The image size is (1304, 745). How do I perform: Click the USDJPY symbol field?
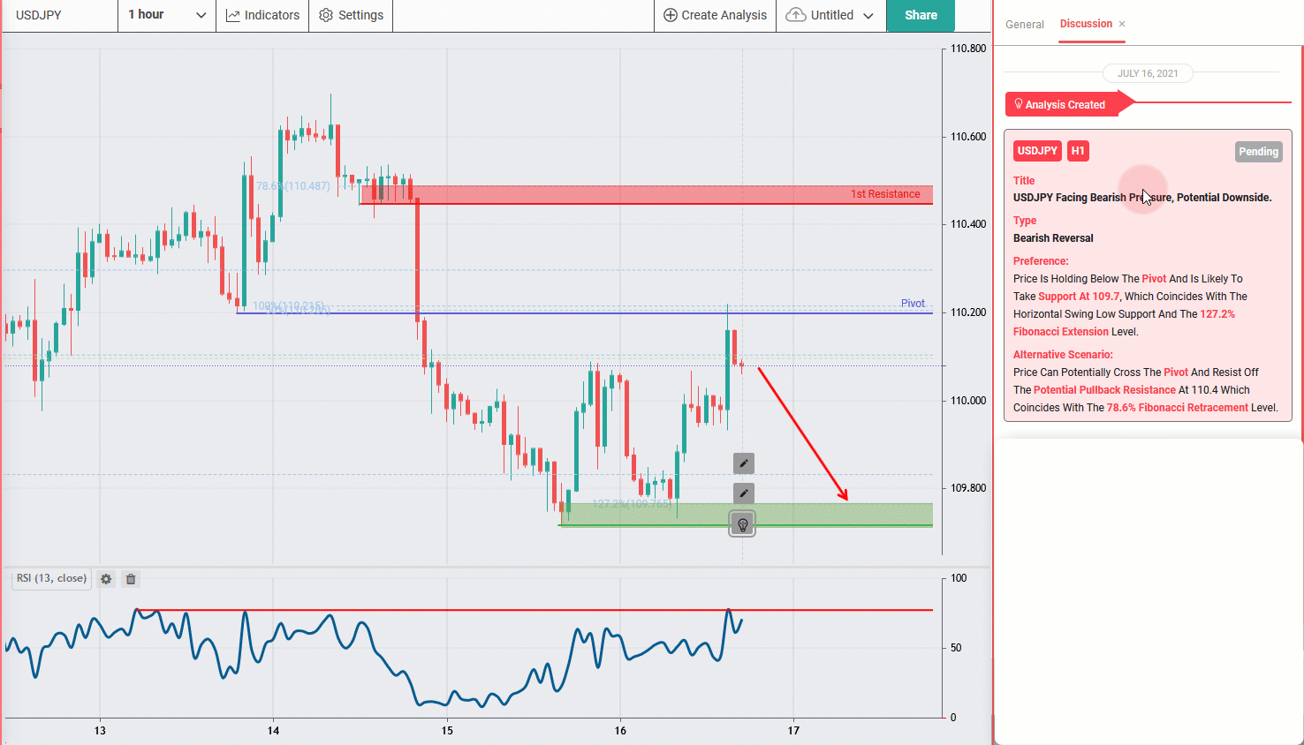(58, 15)
